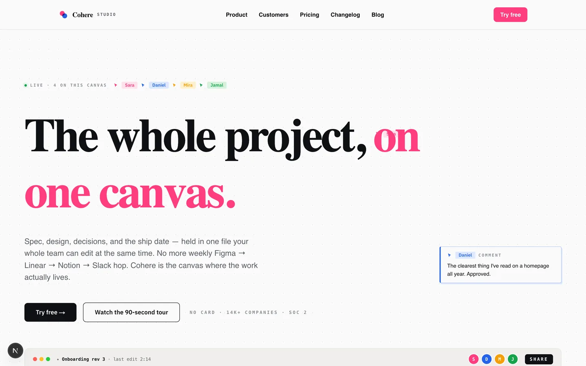The width and height of the screenshot is (586, 366).
Task: Click the orange M avatar
Action: click(500, 359)
